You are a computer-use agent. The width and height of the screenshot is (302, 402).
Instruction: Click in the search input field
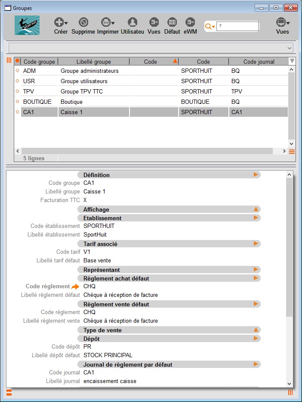click(237, 26)
